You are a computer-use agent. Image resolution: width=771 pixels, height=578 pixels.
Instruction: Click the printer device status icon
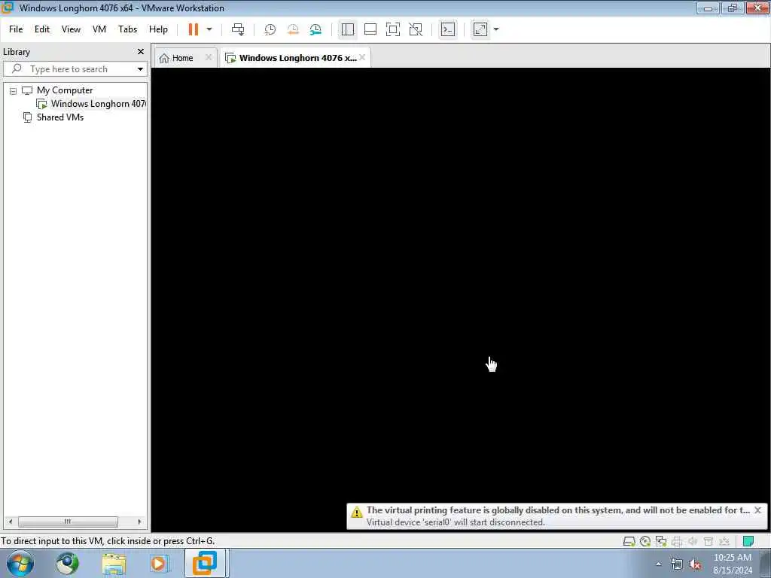tap(677, 541)
